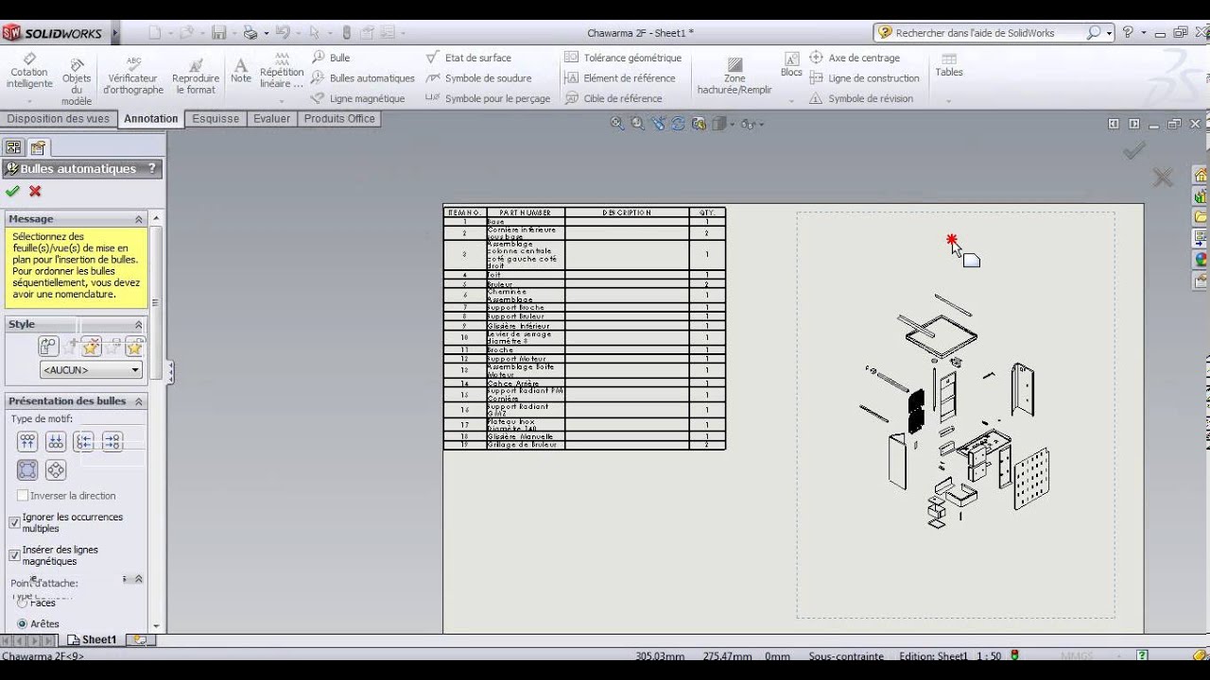Click the Undo icon in the title toolbar
The image size is (1210, 680).
(282, 33)
